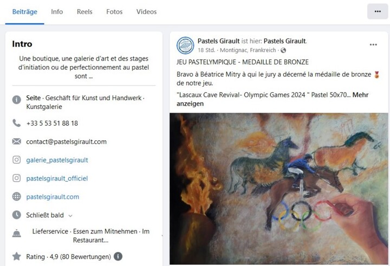Image resolution: width=390 pixels, height=266 pixels.
Task: Click the Instagram icon beside galerie_pastelsgirault
Action: click(x=17, y=160)
